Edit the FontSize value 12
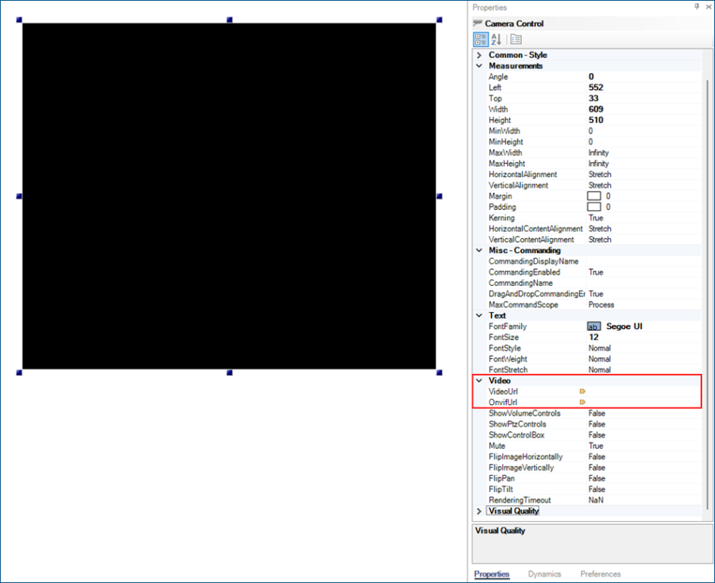715x583 pixels. click(x=643, y=338)
